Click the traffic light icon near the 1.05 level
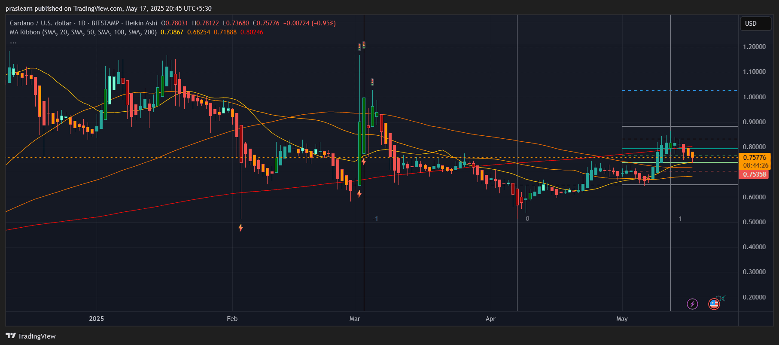Screen dimensions: 779x345 [x=372, y=82]
